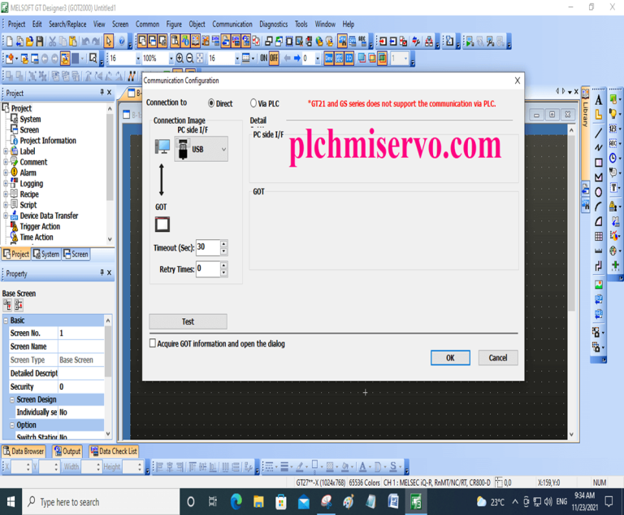Image resolution: width=624 pixels, height=515 pixels.
Task: Open the Tools menu
Action: 301,24
